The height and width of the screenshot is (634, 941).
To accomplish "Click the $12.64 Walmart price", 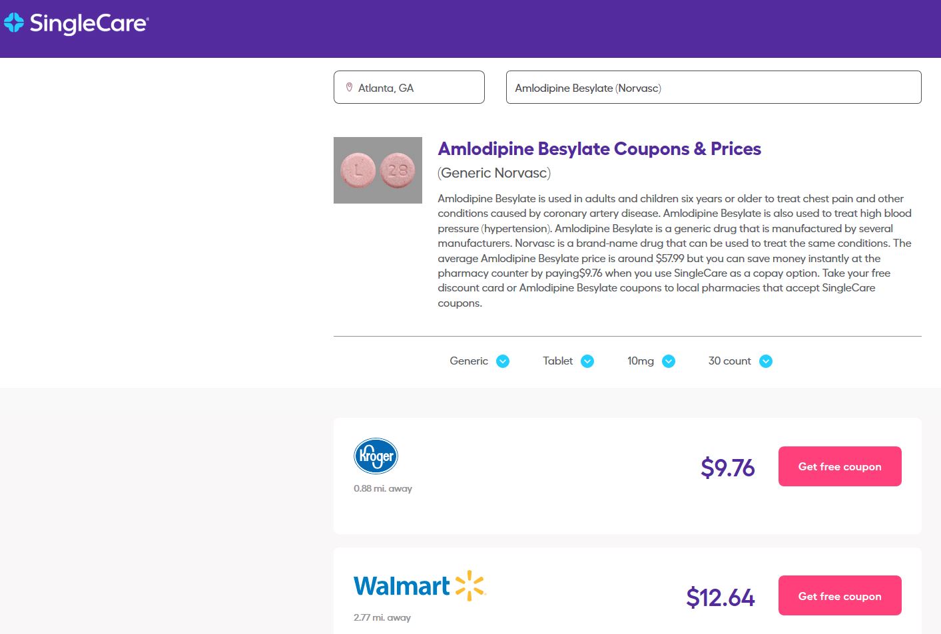I will click(x=720, y=597).
